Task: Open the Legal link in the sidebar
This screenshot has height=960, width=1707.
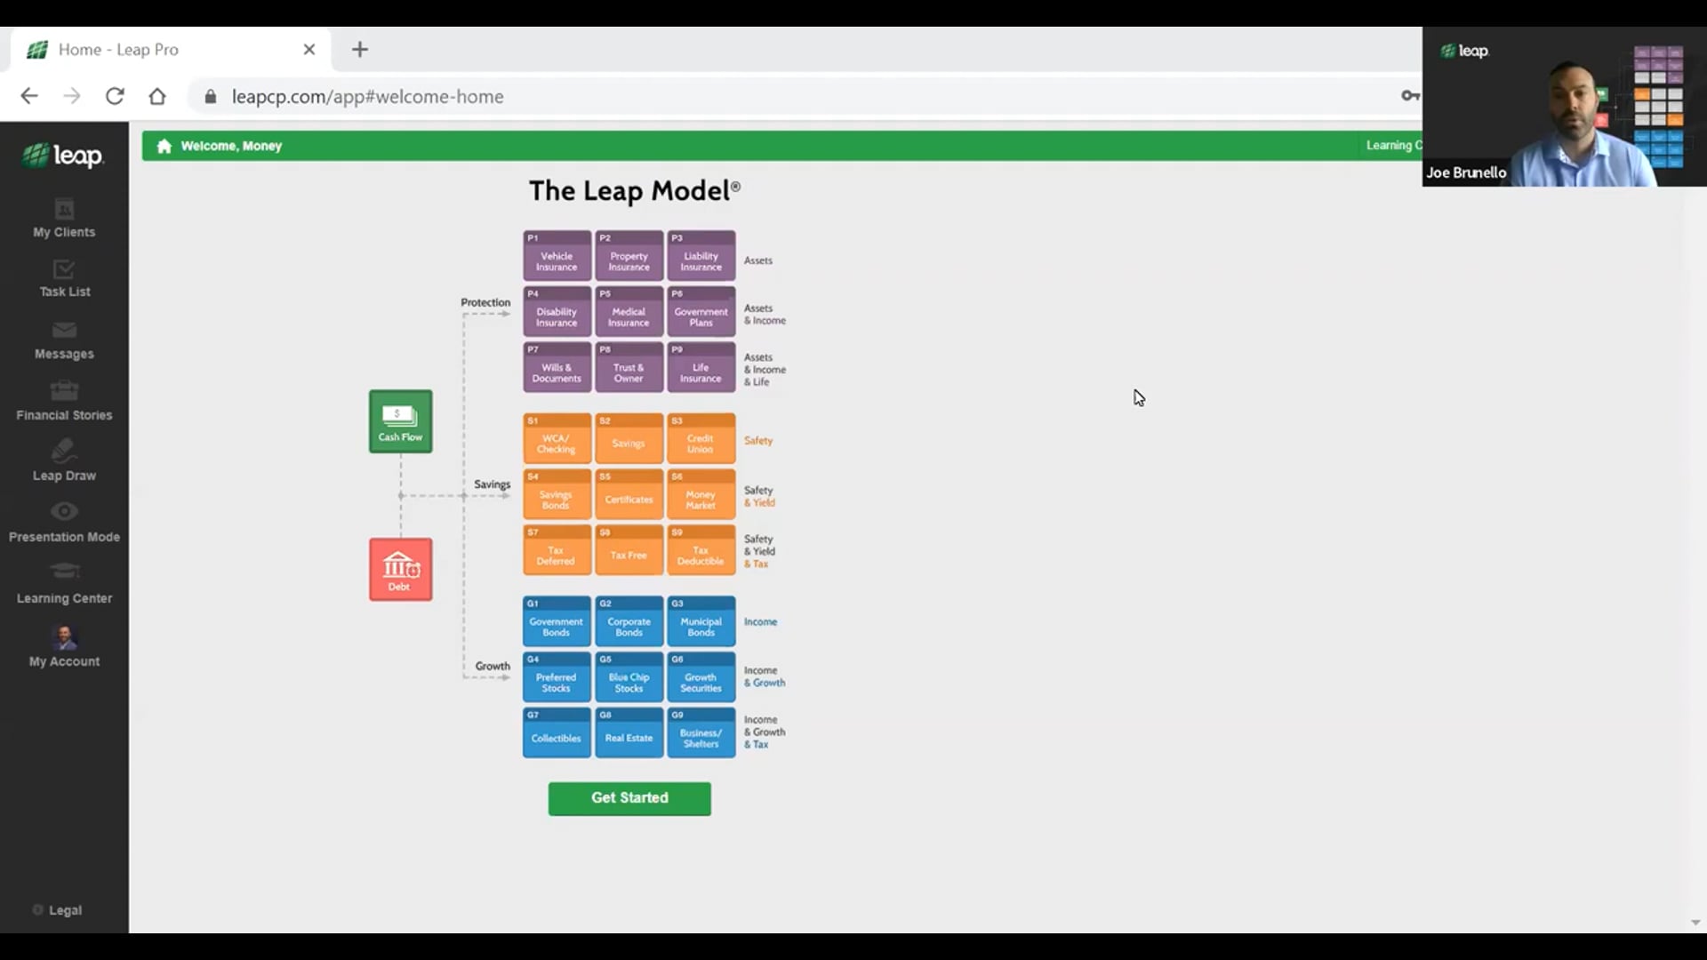Action: click(x=65, y=910)
